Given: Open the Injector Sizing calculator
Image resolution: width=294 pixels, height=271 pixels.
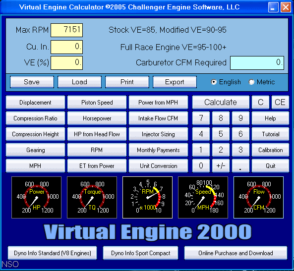Looking at the screenshot, I should [159, 134].
